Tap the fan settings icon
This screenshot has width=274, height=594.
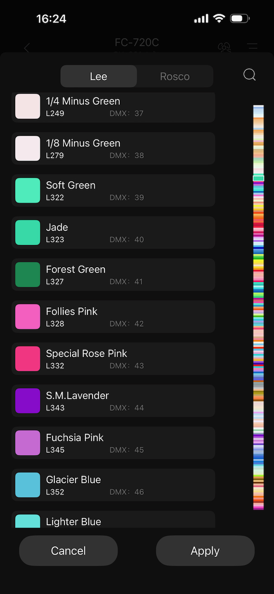point(224,47)
